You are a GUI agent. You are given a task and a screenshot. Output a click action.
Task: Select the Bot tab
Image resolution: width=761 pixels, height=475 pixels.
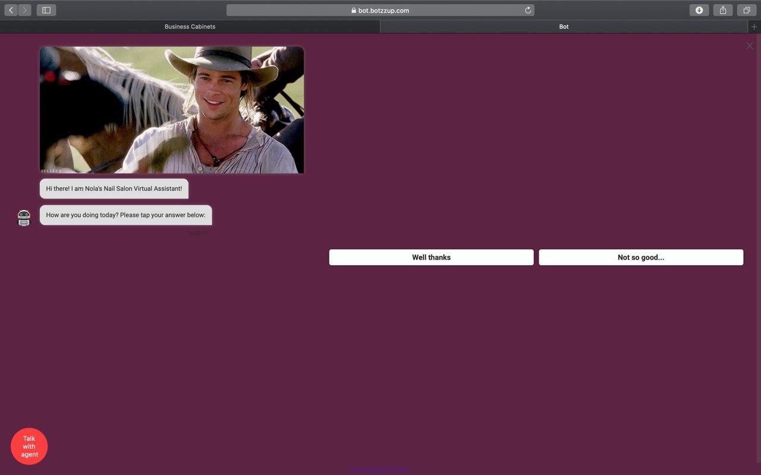pos(564,27)
